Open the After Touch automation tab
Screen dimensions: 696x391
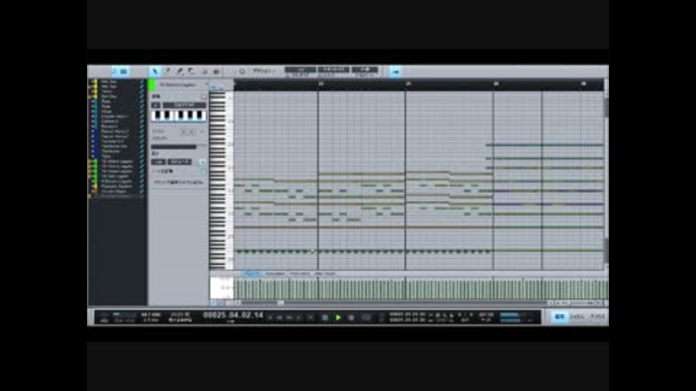pyautogui.click(x=325, y=274)
